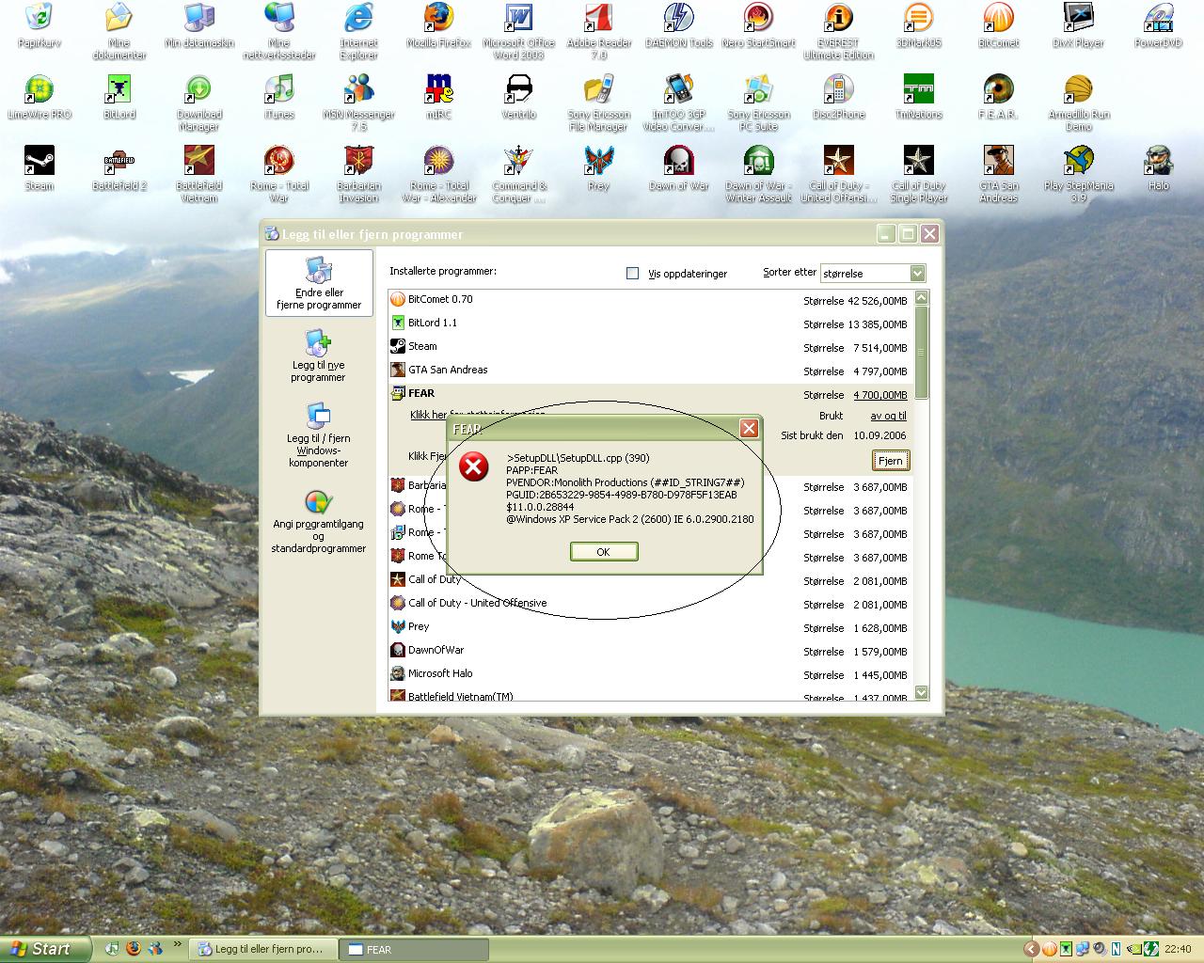Open Steam desktop shortcut
This screenshot has height=963, width=1204.
pos(40,169)
